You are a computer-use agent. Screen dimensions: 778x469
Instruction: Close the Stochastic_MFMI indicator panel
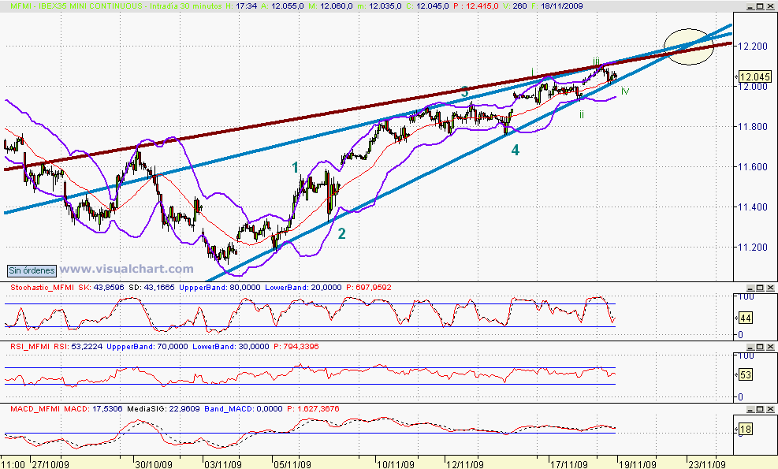pos(771,288)
